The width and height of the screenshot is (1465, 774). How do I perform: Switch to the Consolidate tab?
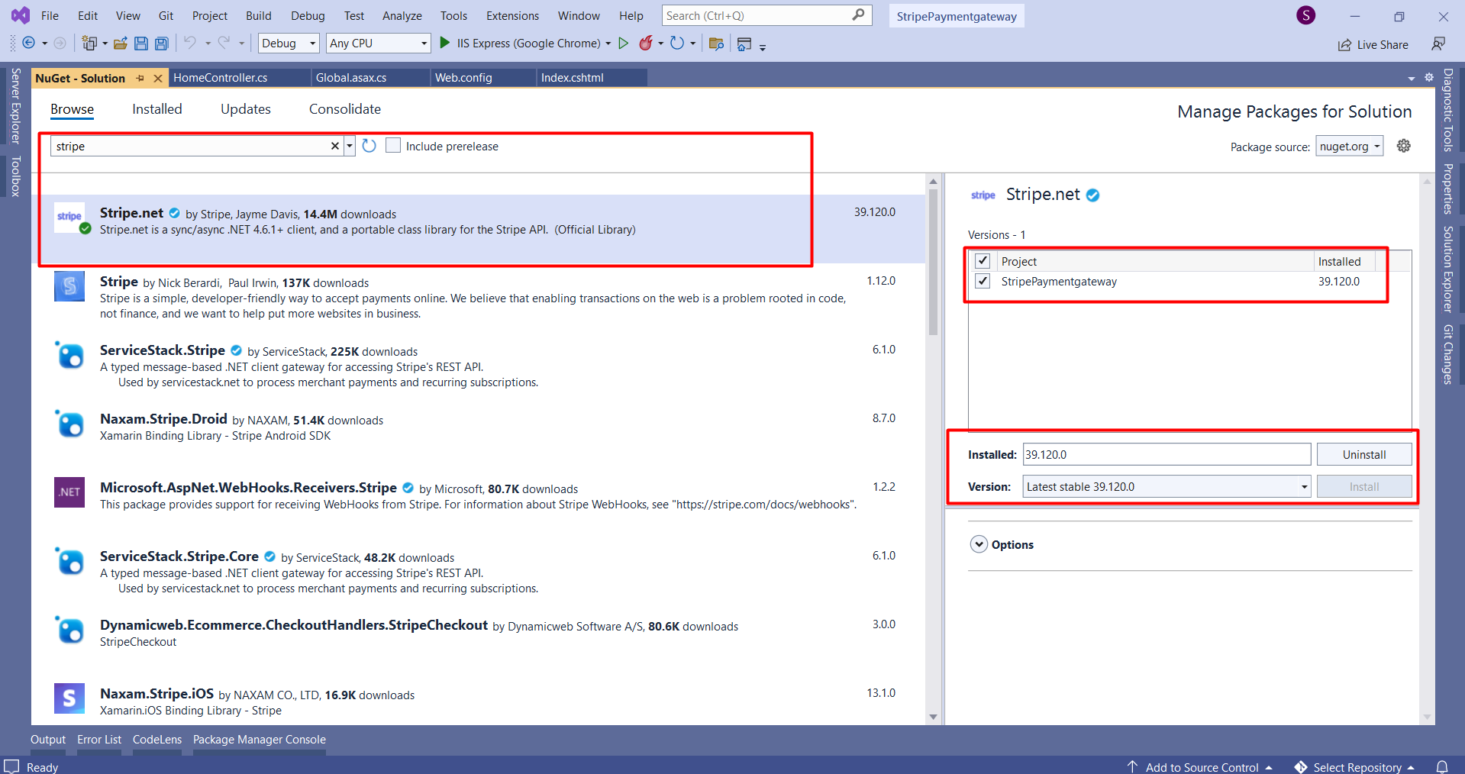tap(345, 109)
